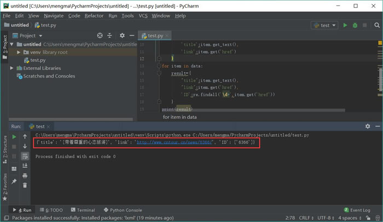
Task: Open Search Everywhere magnifier icon
Action: pos(376,25)
